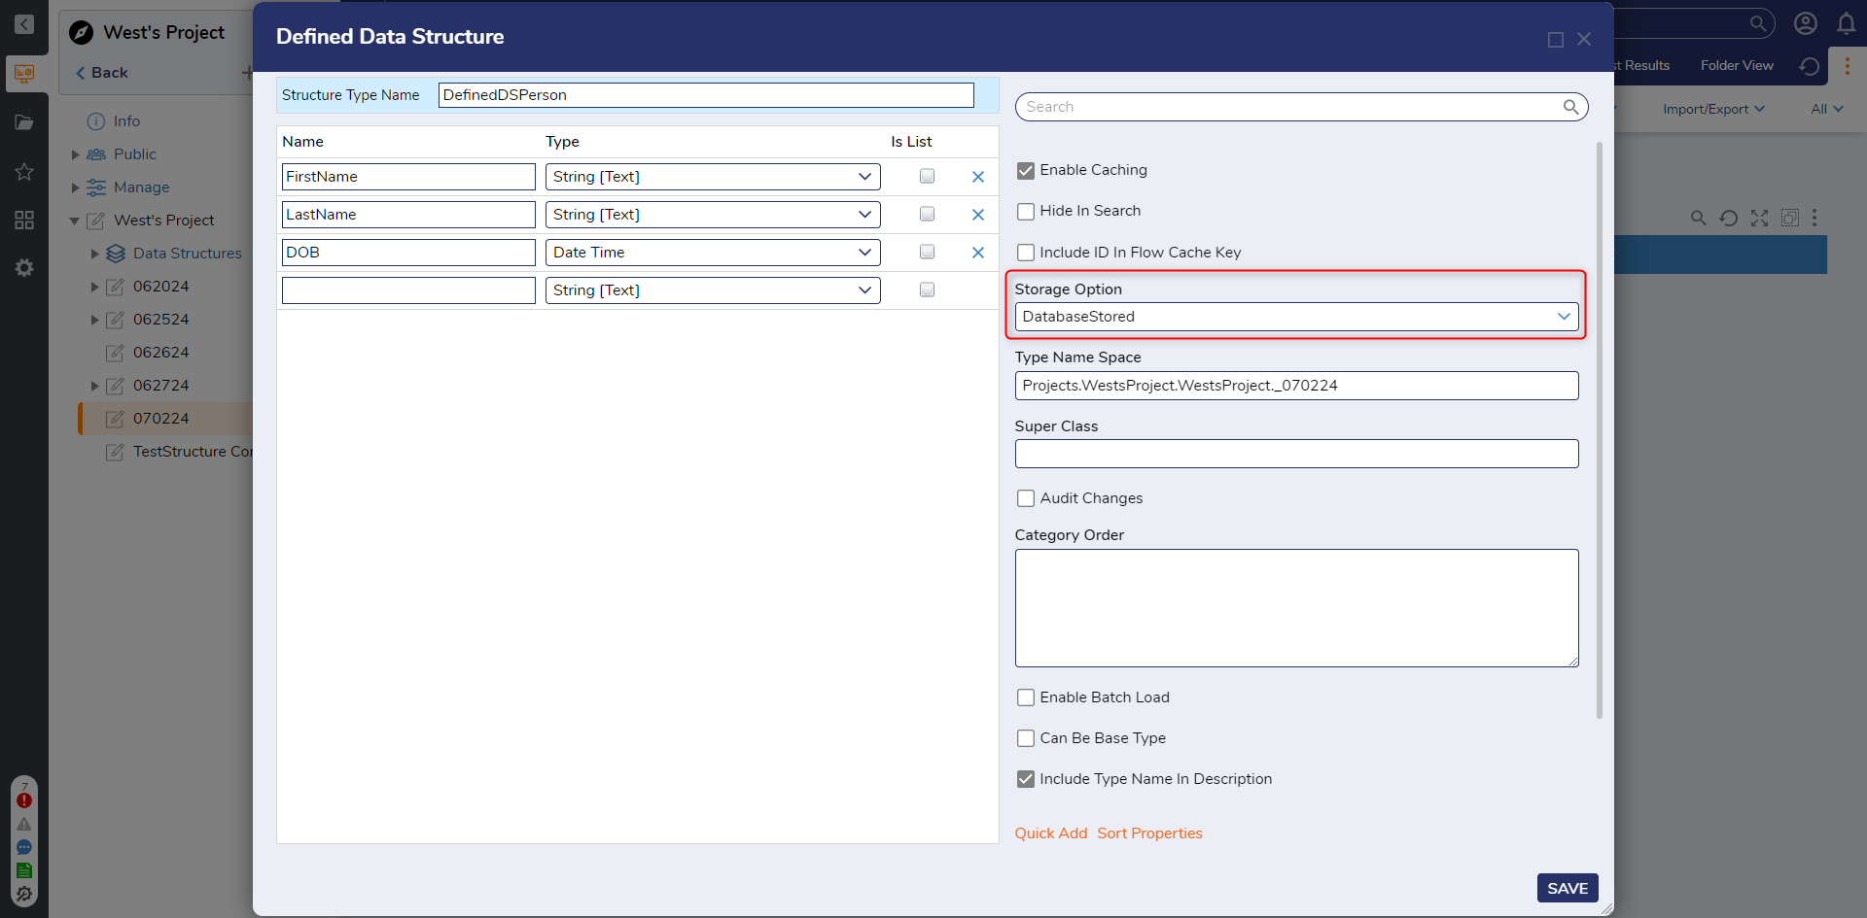Image resolution: width=1867 pixels, height=918 pixels.
Task: Collapse the left navigation sidebar arrow
Action: coord(24,24)
